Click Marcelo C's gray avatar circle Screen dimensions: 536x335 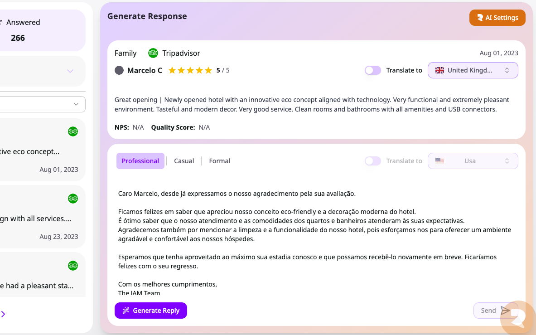[119, 70]
